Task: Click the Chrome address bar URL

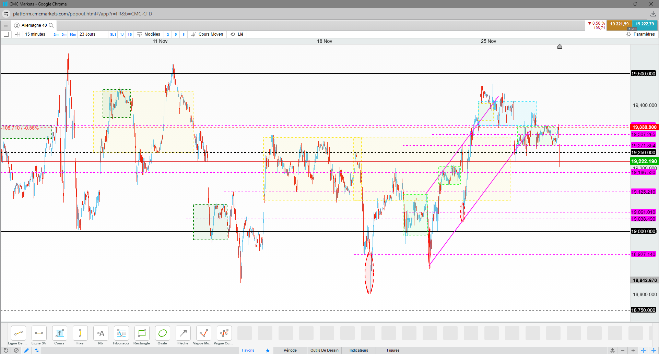Action: (x=82, y=14)
